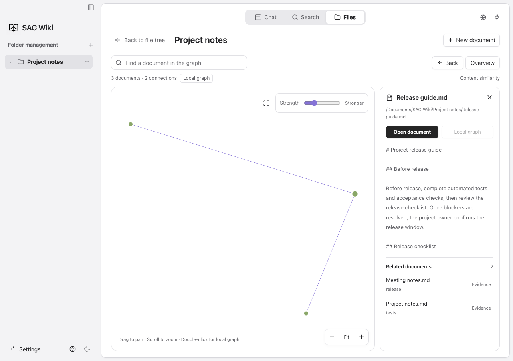Toggle dark mode moon icon
513x361 pixels.
87,349
